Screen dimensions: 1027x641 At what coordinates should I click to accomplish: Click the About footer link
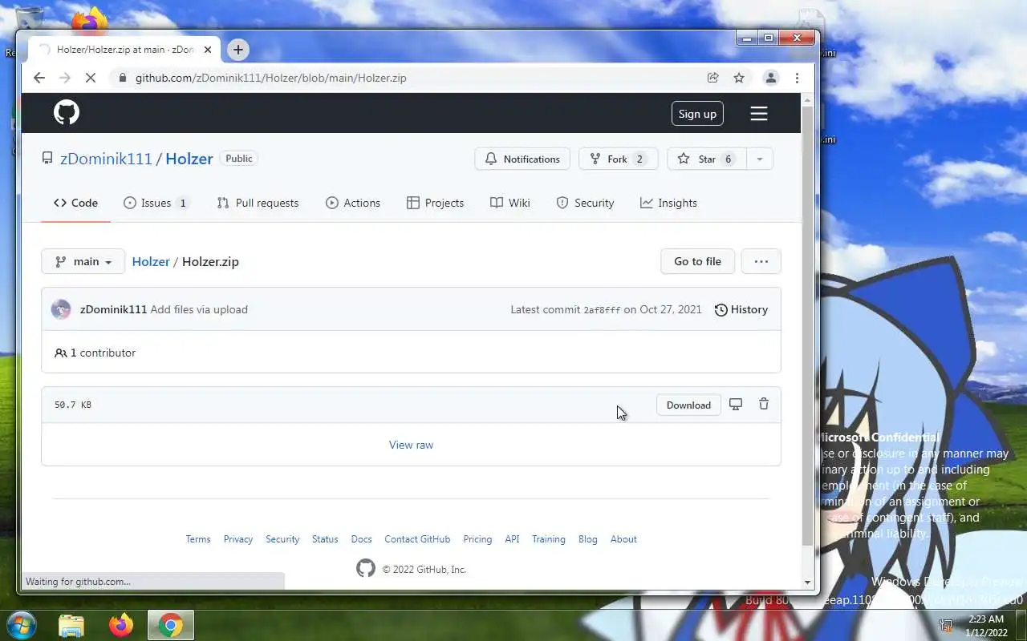pyautogui.click(x=623, y=539)
